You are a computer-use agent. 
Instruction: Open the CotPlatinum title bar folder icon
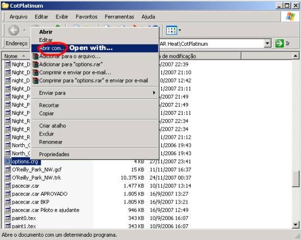click(x=5, y=5)
